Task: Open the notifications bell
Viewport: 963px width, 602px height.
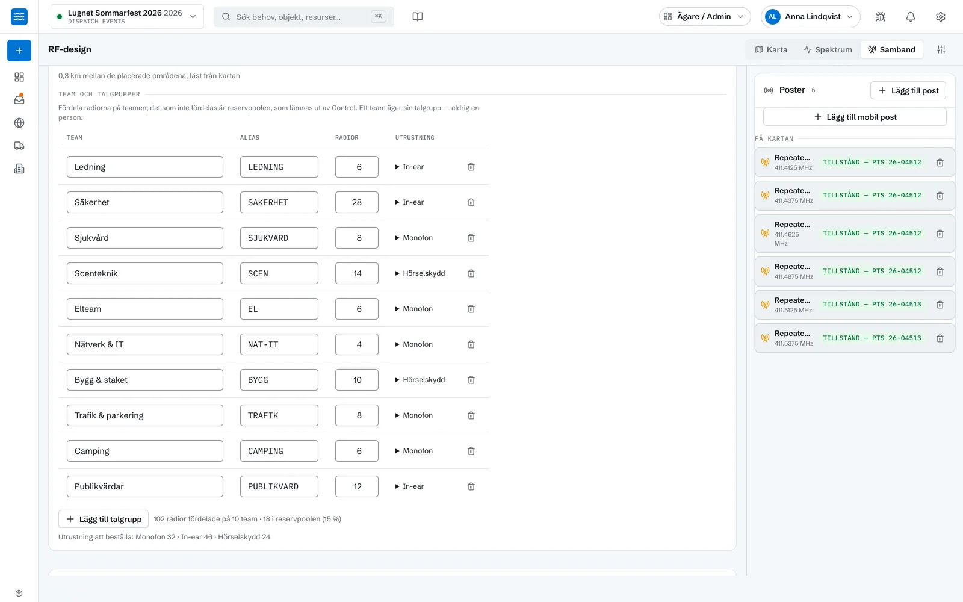Action: coord(911,17)
